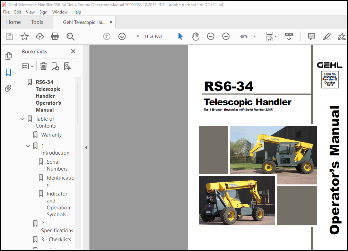Screen dimensions: 348x251
Task: Open the find text magnifier icon
Action: pyautogui.click(x=70, y=36)
